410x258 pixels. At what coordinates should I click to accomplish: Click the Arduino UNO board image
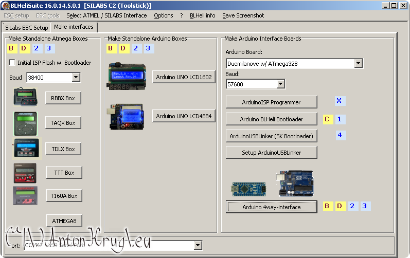pyautogui.click(x=295, y=183)
